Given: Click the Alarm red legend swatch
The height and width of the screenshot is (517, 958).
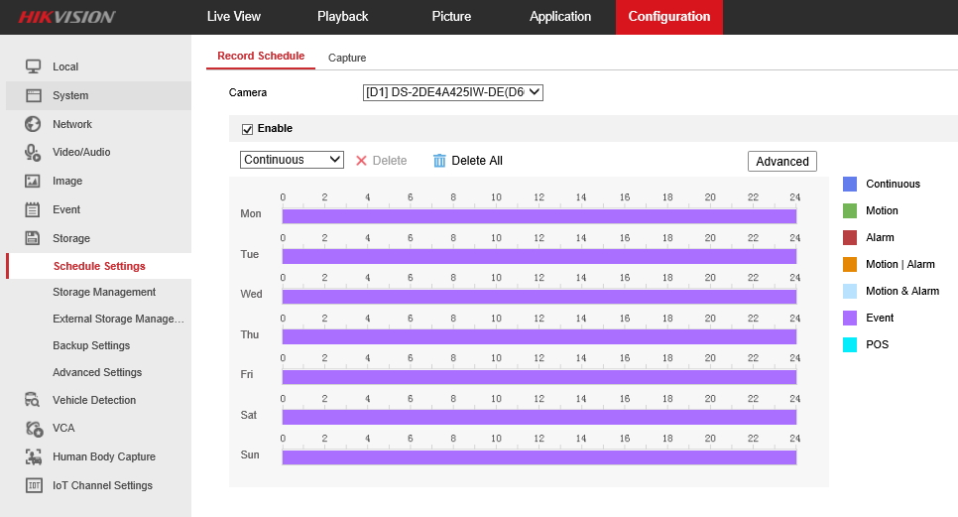Looking at the screenshot, I should click(x=850, y=237).
